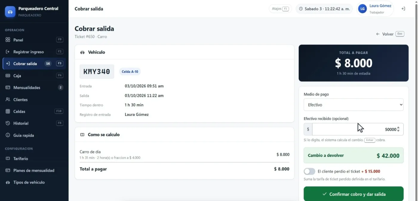This screenshot has height=201, width=418.
Task: Click the Registrar ingreso arrow icon
Action: pos(8,52)
